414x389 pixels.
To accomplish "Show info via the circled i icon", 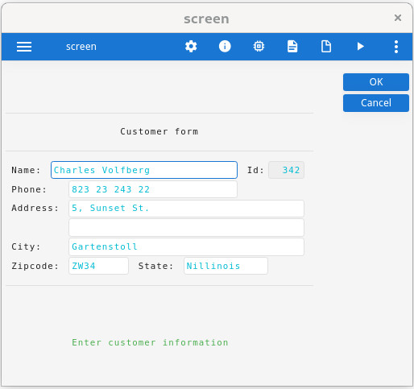I will pos(225,47).
